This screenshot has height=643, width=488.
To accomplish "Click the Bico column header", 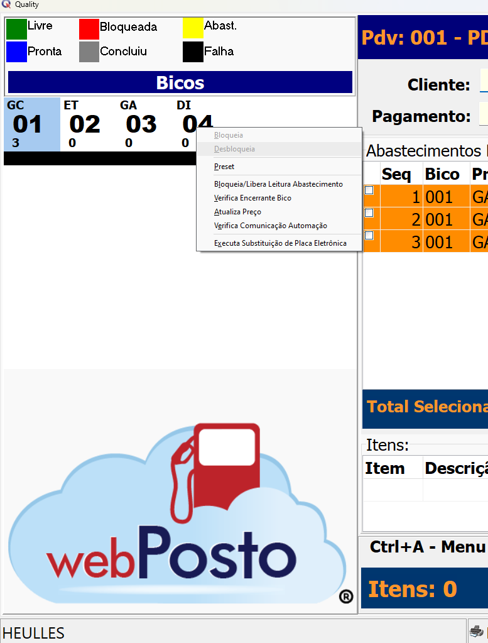I will click(446, 174).
